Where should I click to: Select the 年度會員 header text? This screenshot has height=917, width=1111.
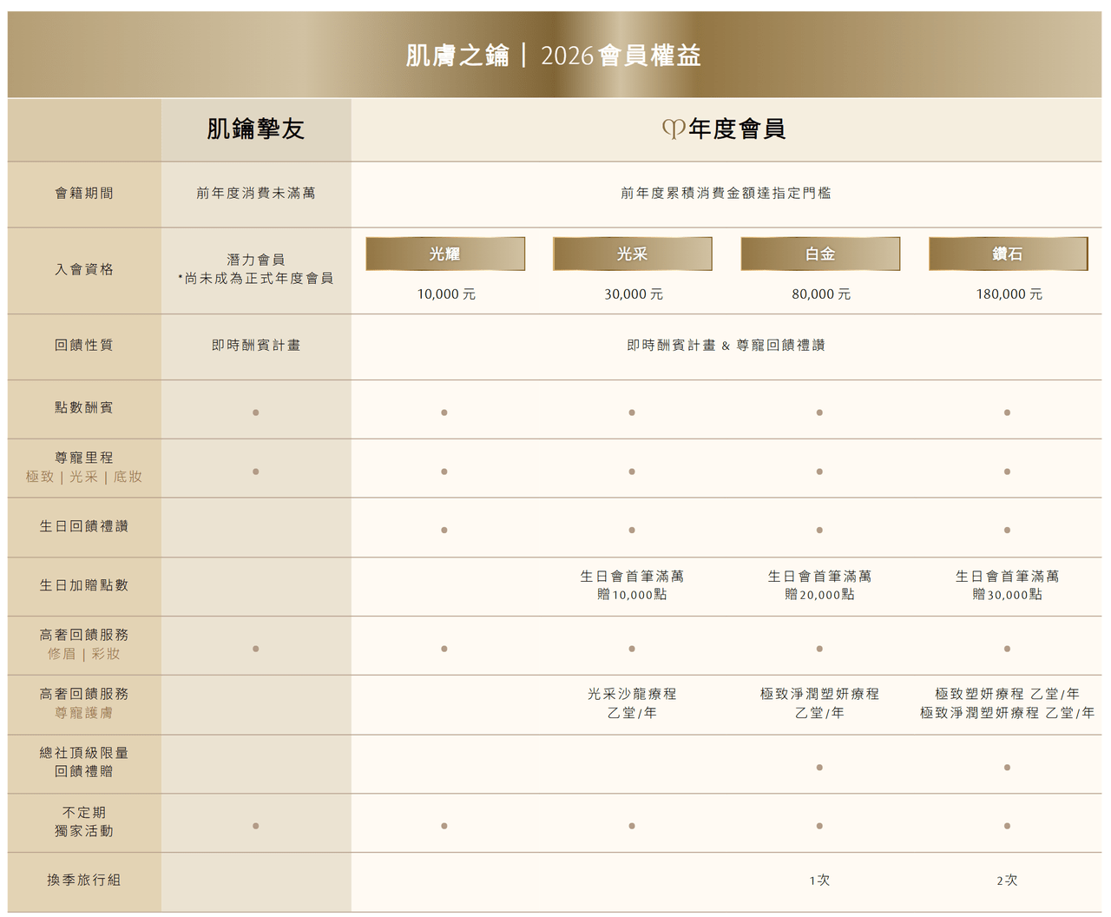coord(737,129)
